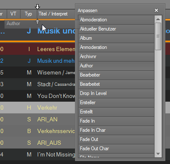Select the Fade Out Char entry
The height and width of the screenshot is (164, 170).
[x=116, y=149]
